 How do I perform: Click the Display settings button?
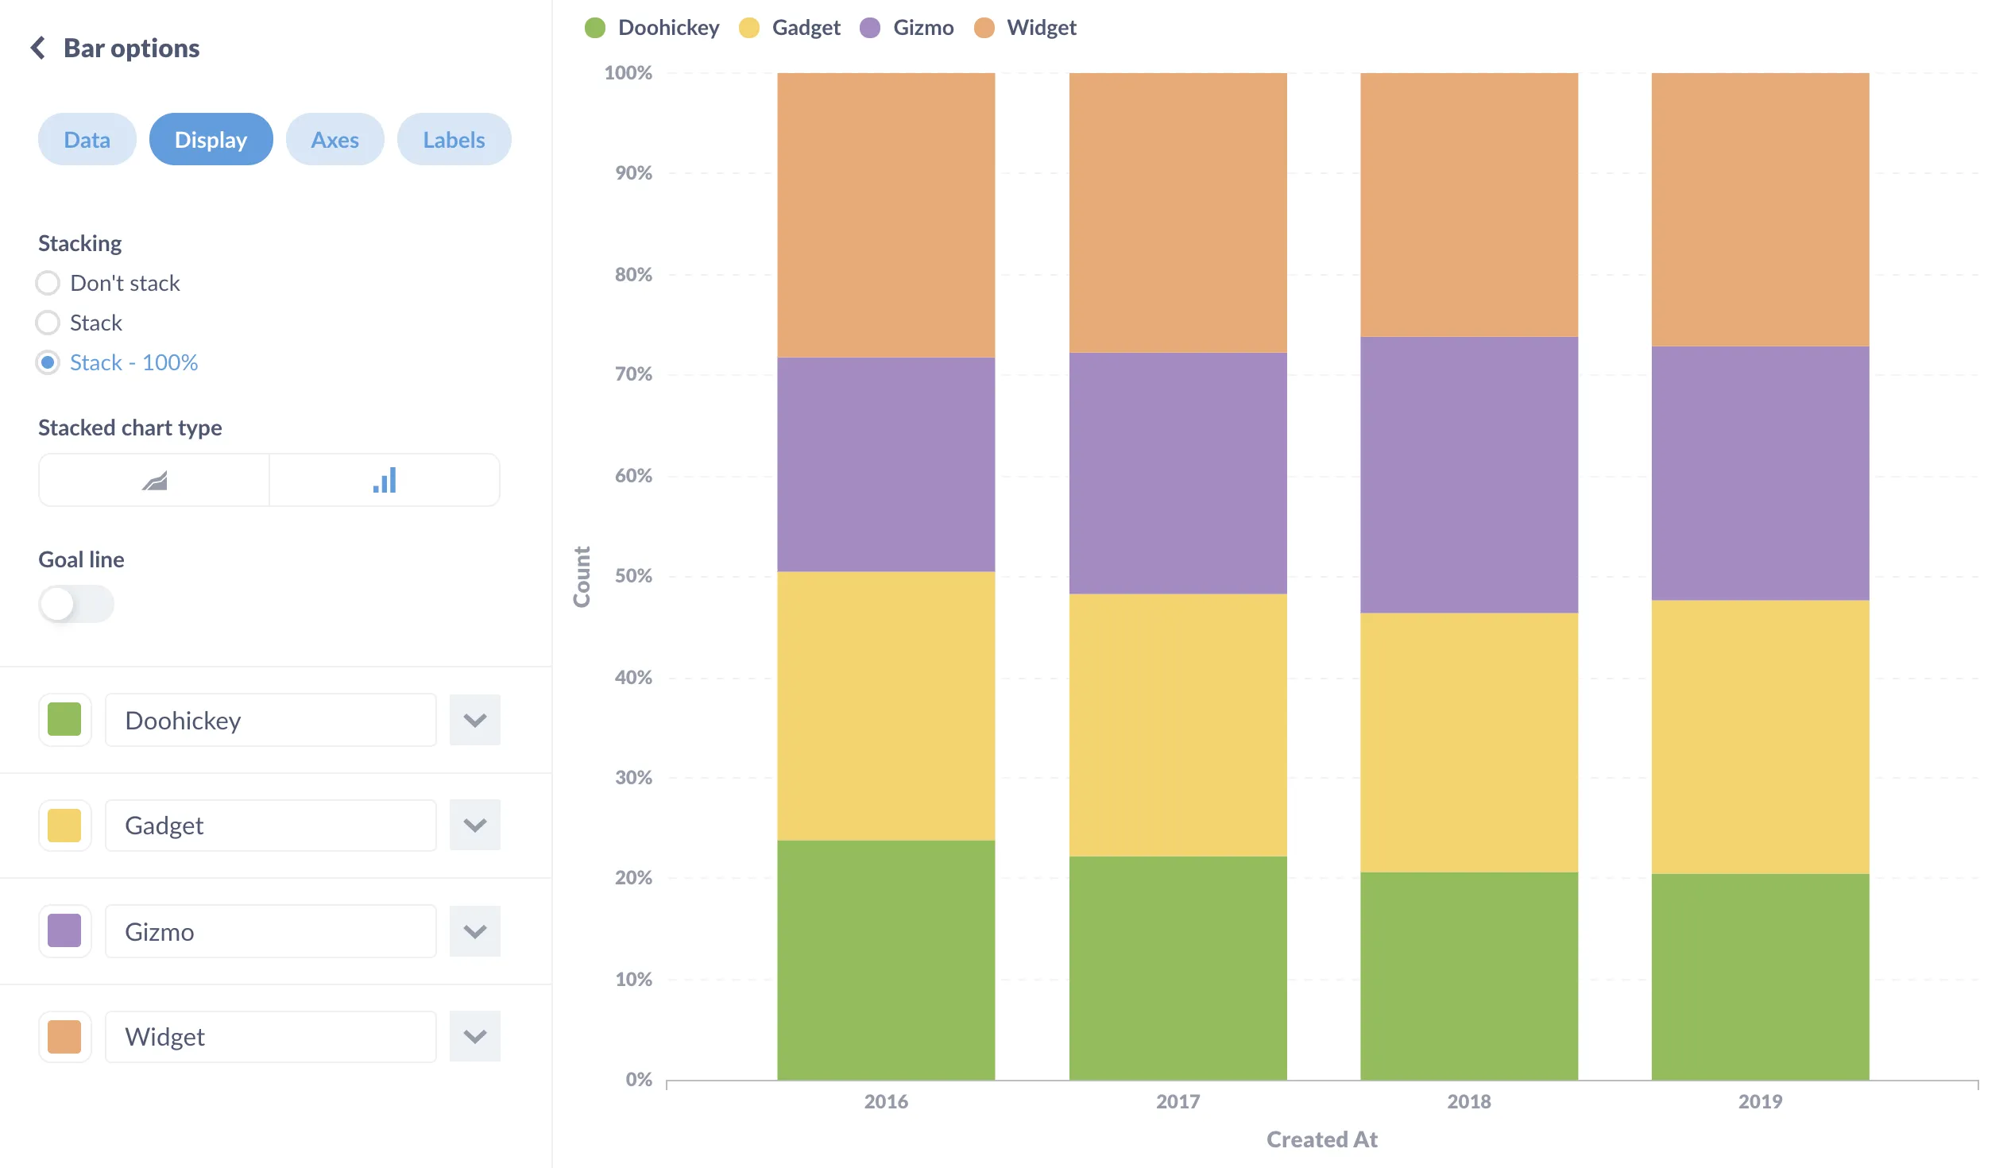click(x=211, y=139)
